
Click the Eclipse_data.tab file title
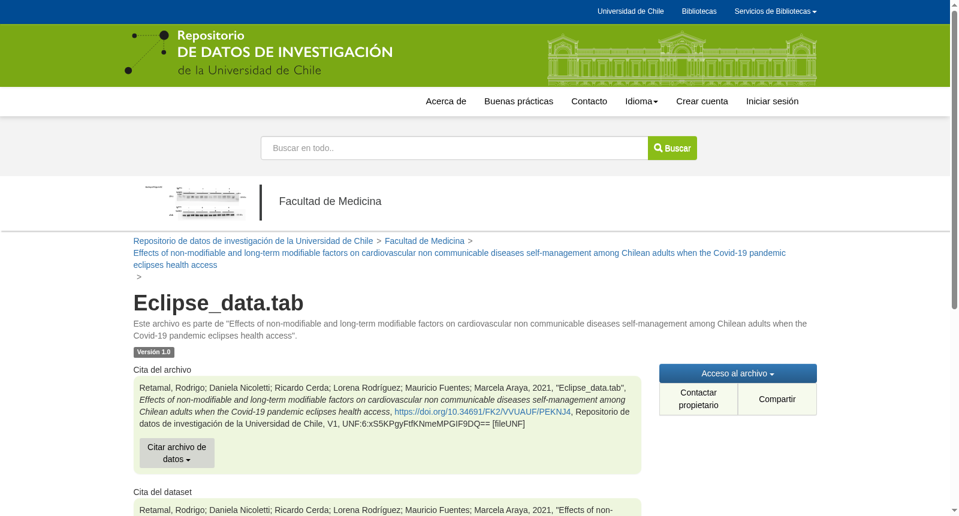tap(218, 303)
